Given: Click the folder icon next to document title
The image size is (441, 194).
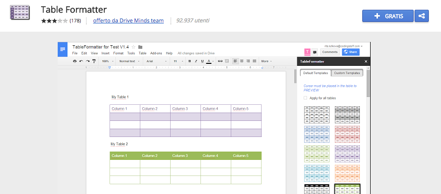Looking at the screenshot, I should pyautogui.click(x=140, y=47).
